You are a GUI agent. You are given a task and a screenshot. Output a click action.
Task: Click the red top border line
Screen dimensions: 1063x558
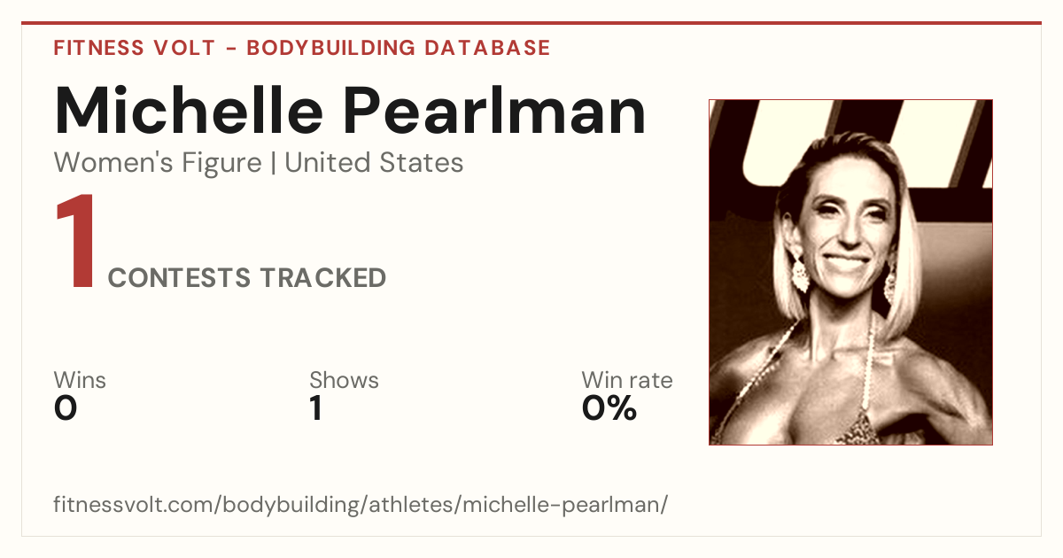[x=531, y=23]
